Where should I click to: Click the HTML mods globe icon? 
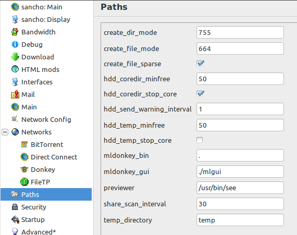tap(15, 69)
